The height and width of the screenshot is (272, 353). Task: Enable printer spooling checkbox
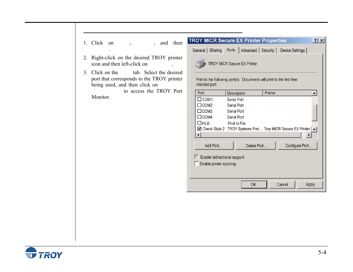point(196,163)
